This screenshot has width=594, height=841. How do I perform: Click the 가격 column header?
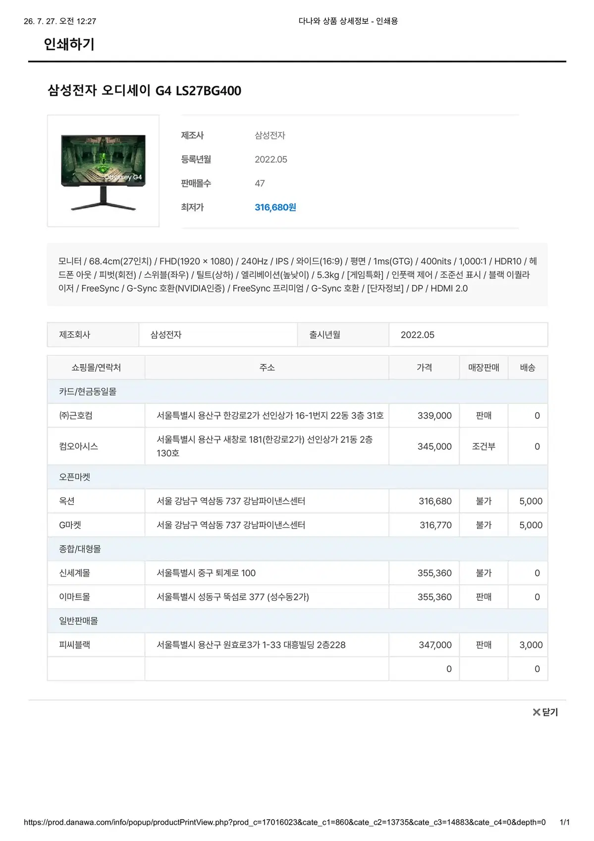pyautogui.click(x=424, y=368)
